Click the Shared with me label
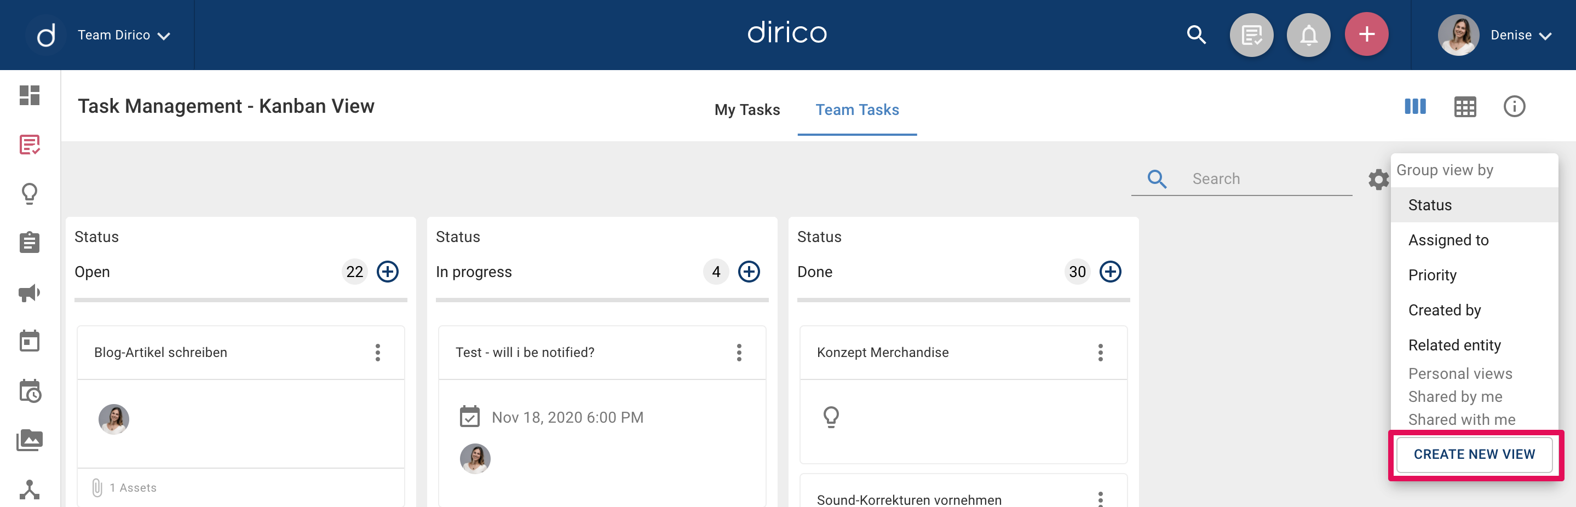Screen dimensions: 1576x507 pyautogui.click(x=1462, y=419)
